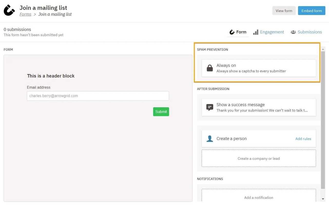Click the person silhouette icon for Create a person

210,138
